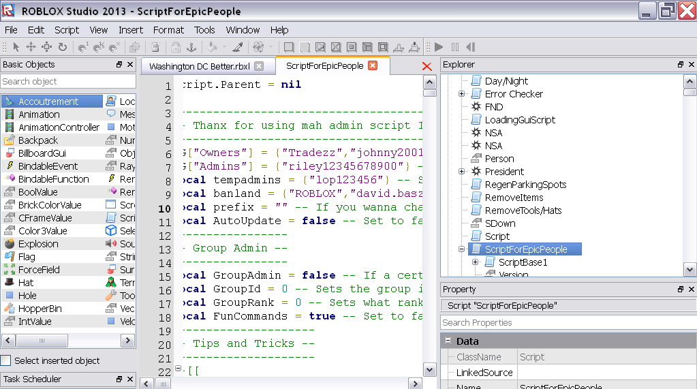Start the game with Play button

[439, 47]
